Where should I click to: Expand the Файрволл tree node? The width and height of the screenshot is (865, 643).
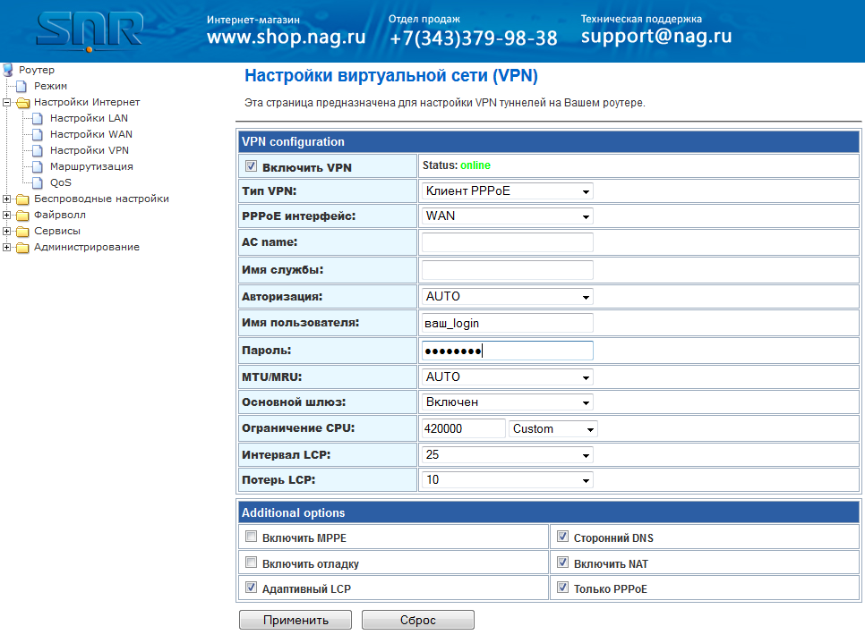6,215
